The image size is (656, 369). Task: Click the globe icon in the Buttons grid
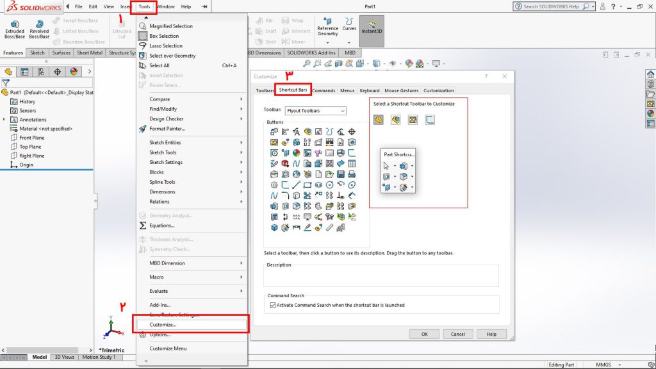296,174
